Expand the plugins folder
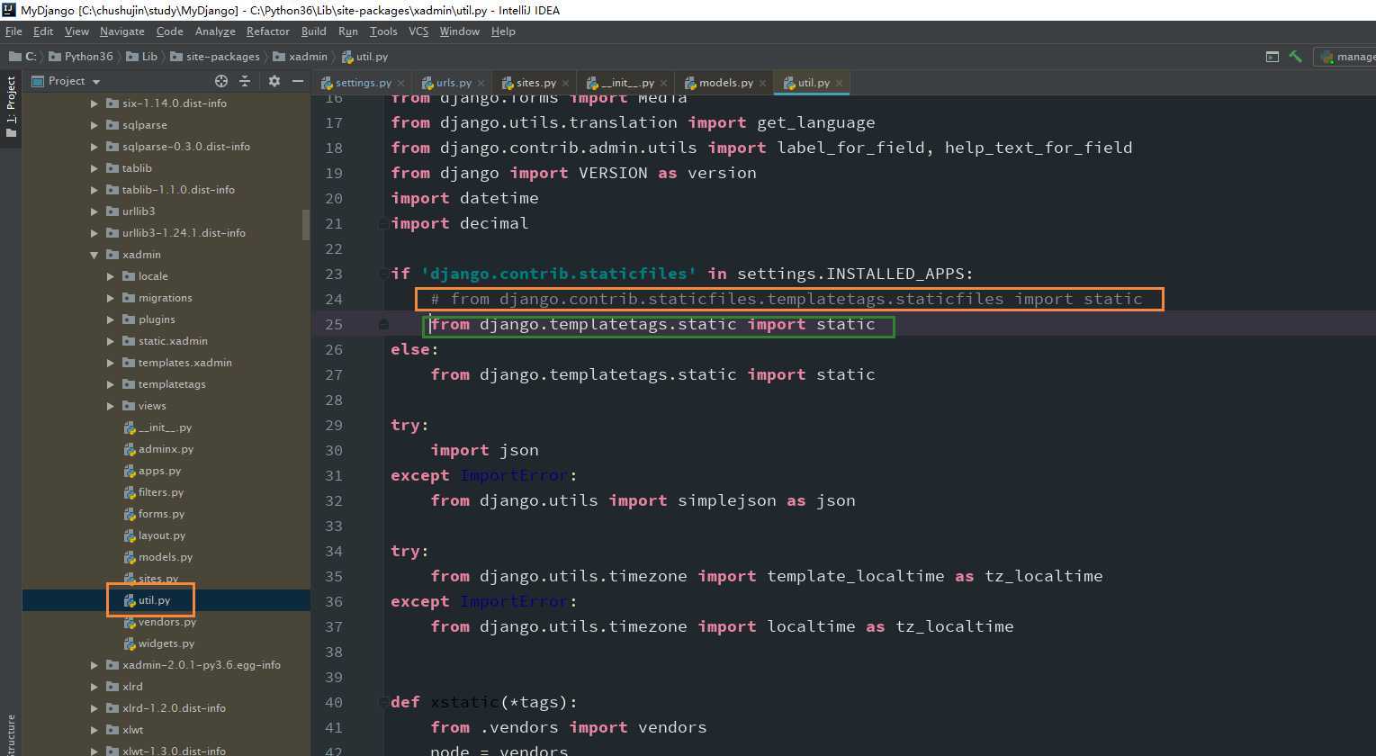Screen dimensions: 1376x756 pos(111,319)
